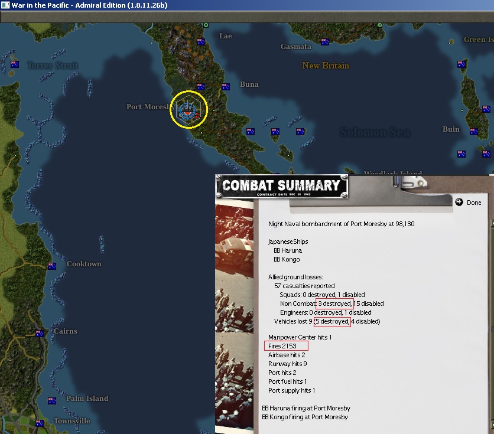
Task: Click the flag marker at Palm Island
Action: pos(52,401)
